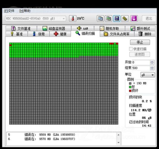This screenshot has height=149, width=159.
Task: Open the 单位 gB unit dropdown
Action: click(x=152, y=75)
